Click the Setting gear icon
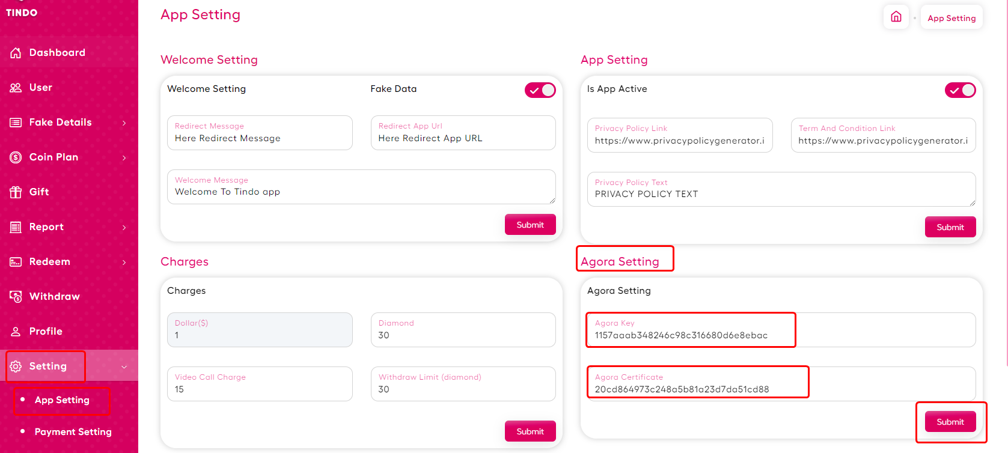The image size is (1008, 453). [x=16, y=366]
